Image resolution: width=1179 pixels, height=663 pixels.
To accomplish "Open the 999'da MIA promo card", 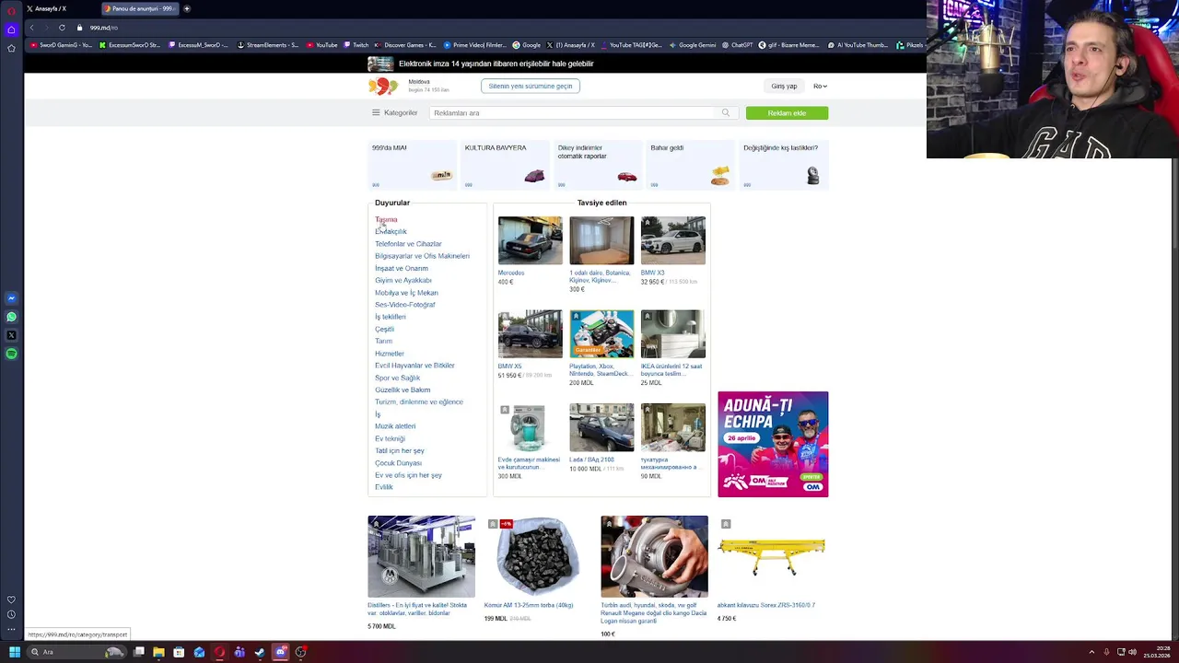I will point(412,165).
